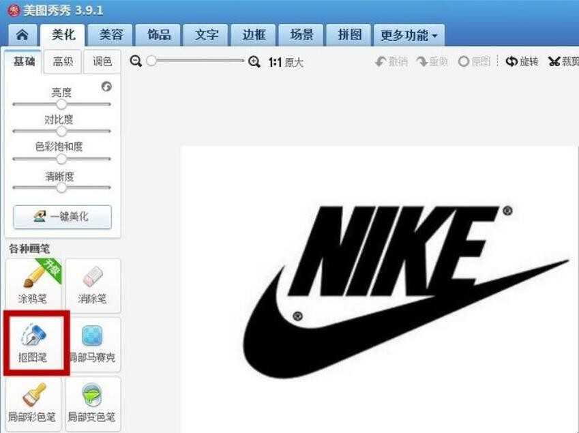
Task: Open the 边框 tab
Action: (254, 35)
